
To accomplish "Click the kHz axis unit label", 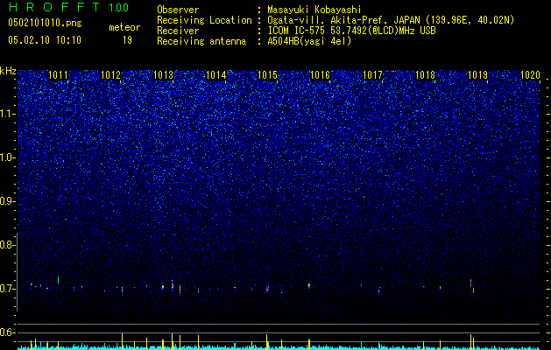I will tap(8, 71).
